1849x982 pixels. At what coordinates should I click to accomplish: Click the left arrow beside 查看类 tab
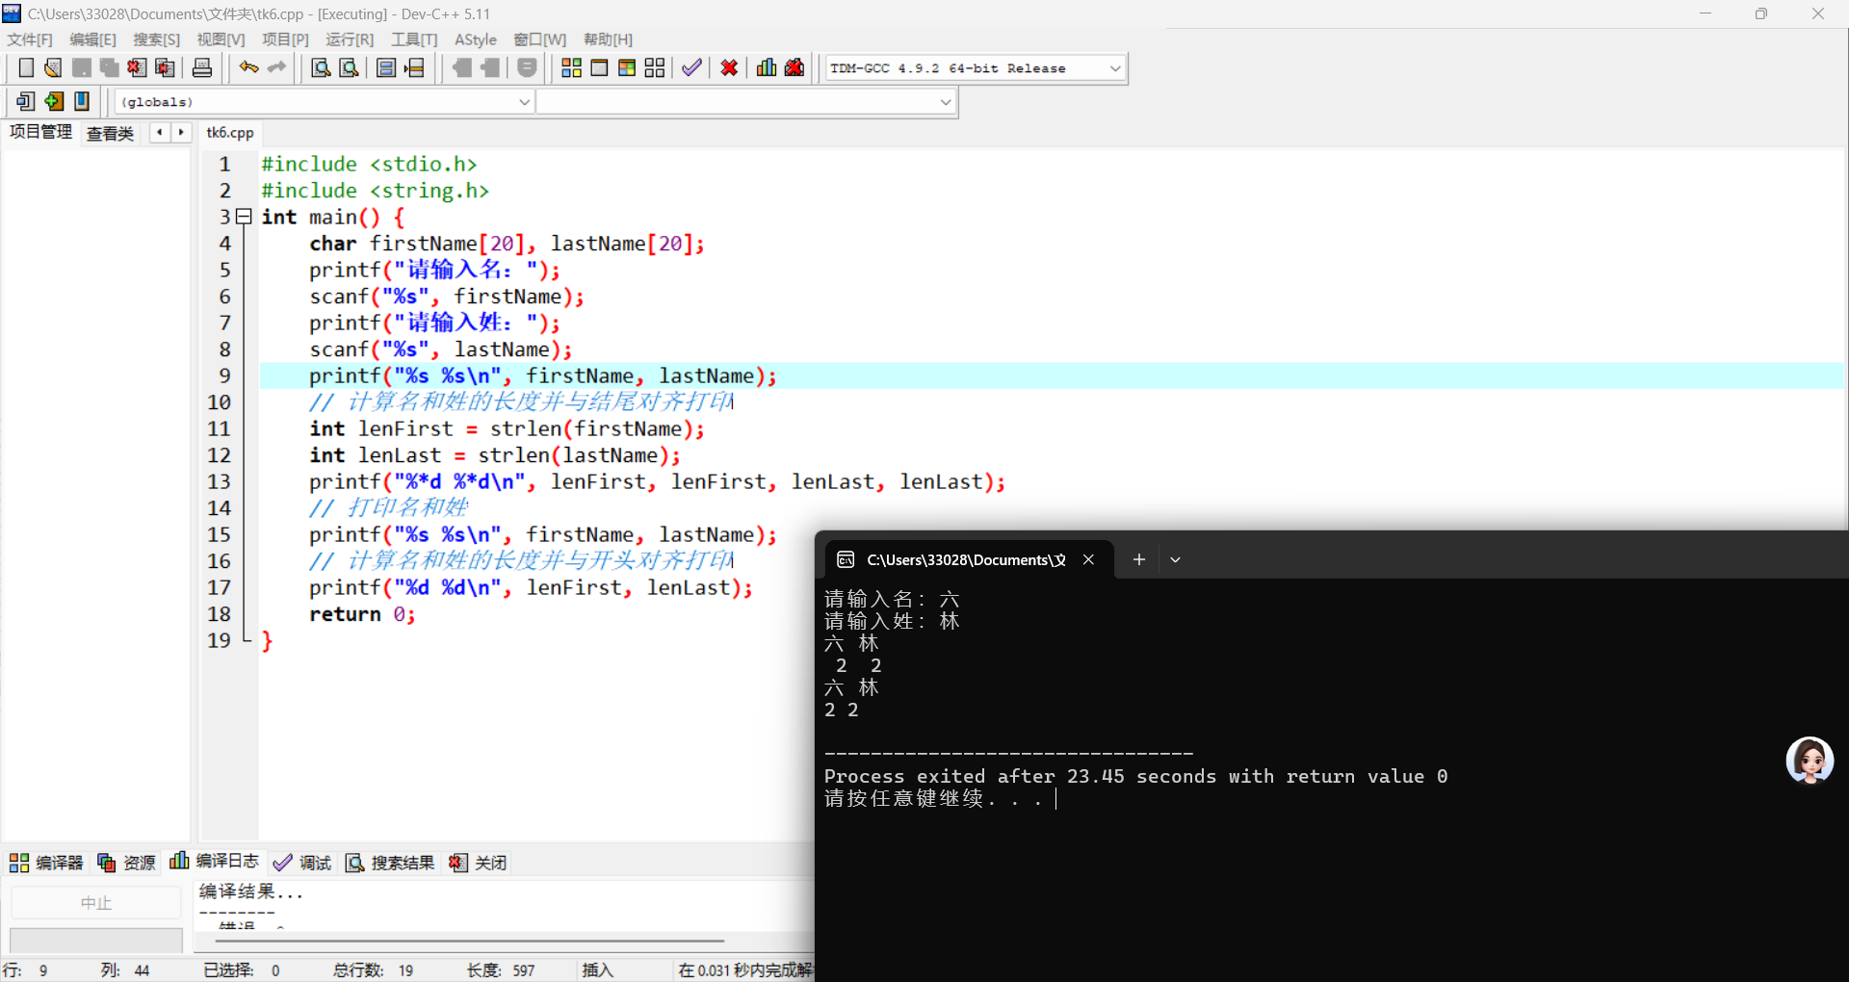[x=159, y=133]
